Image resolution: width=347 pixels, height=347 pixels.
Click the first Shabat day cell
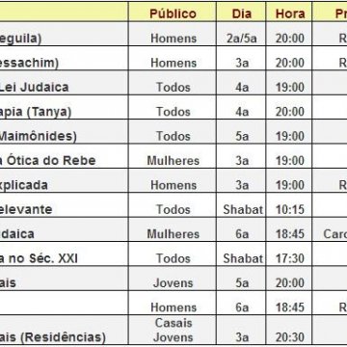point(243,209)
